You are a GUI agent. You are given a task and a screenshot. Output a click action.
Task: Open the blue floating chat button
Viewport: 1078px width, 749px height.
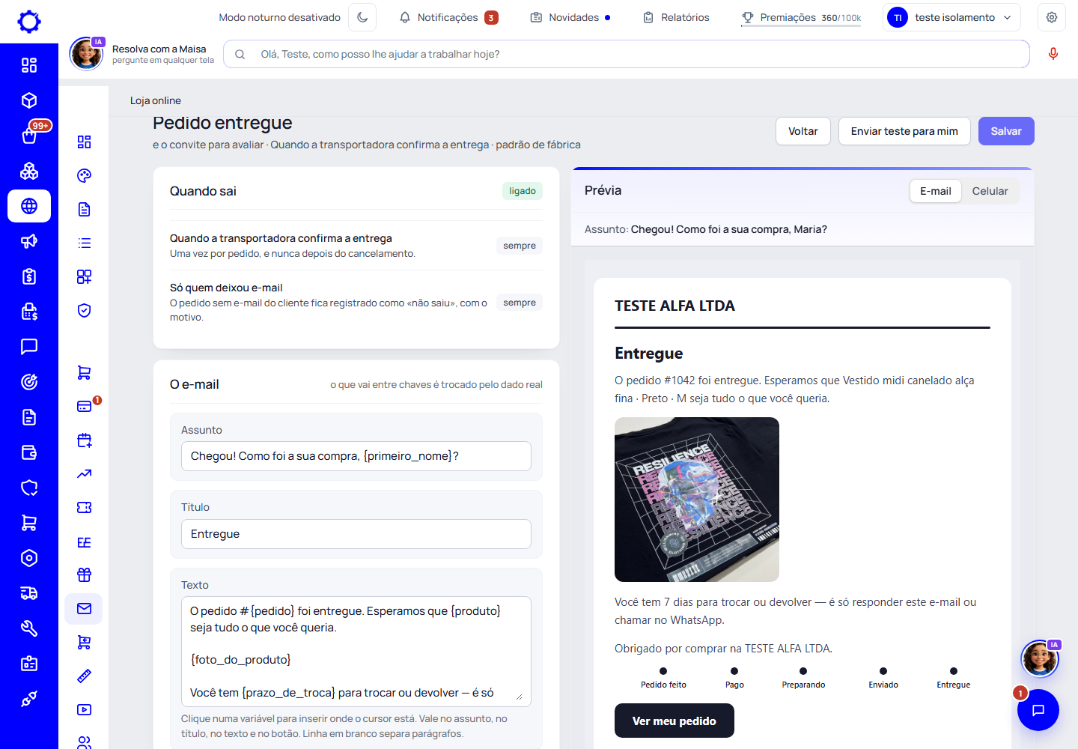click(1038, 710)
